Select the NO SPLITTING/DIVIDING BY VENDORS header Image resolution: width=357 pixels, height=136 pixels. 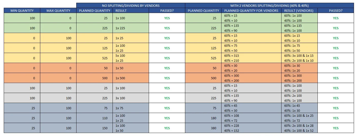(131, 5)
